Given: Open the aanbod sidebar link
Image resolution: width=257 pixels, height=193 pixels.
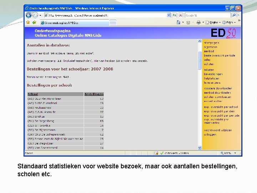Looking at the screenshot, I should [x=209, y=51].
